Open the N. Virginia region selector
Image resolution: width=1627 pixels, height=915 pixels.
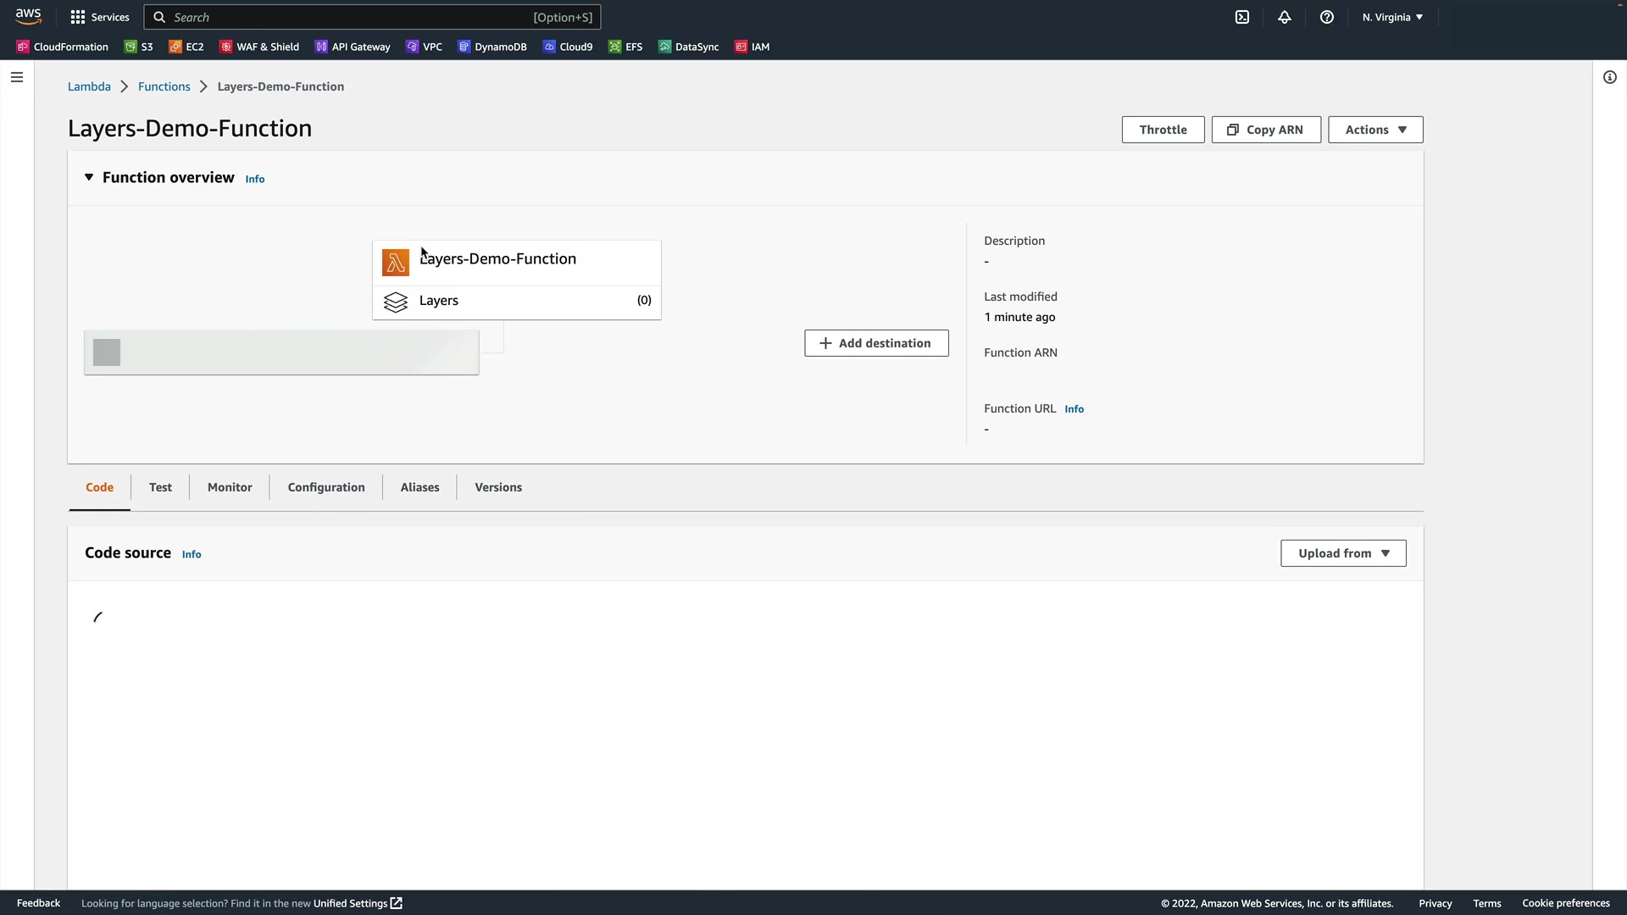1392,17
